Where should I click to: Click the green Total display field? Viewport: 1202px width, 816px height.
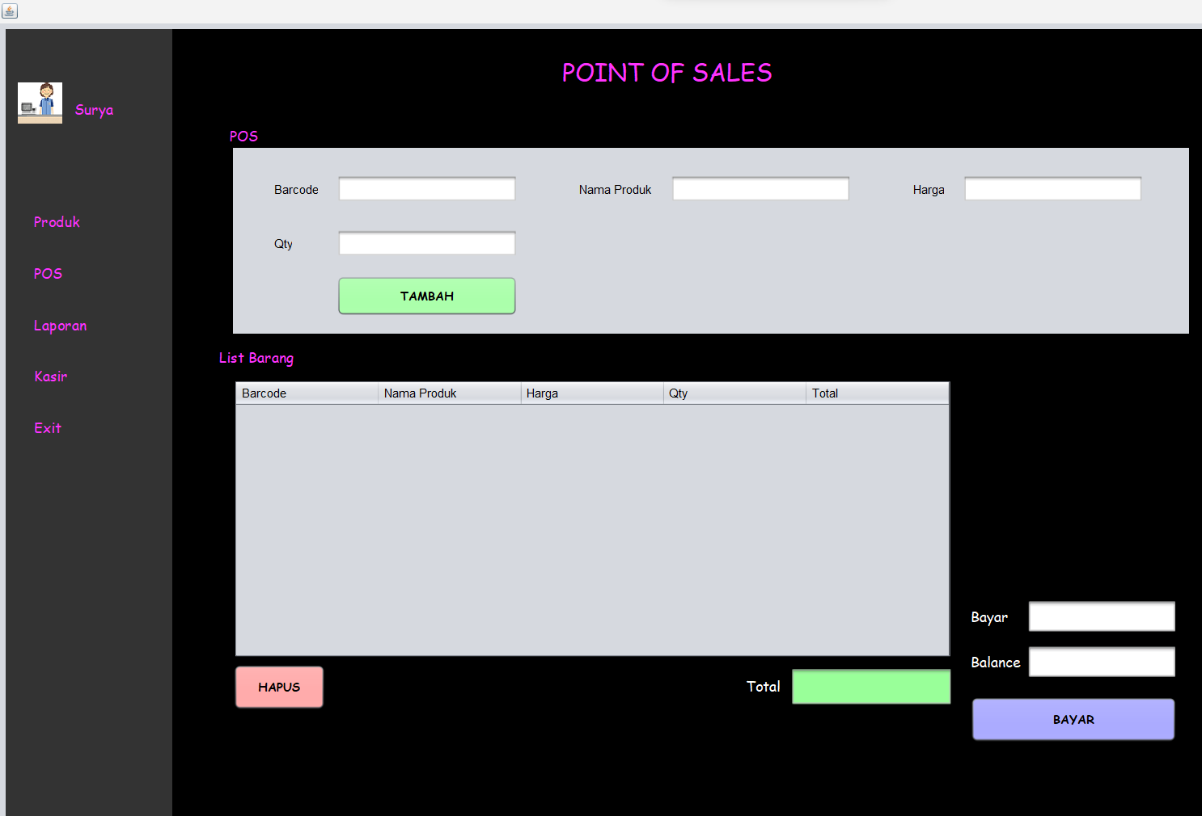pos(870,687)
